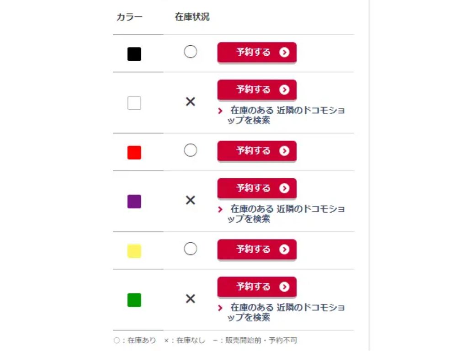Click the green color swatch
468x351 pixels.
(134, 300)
